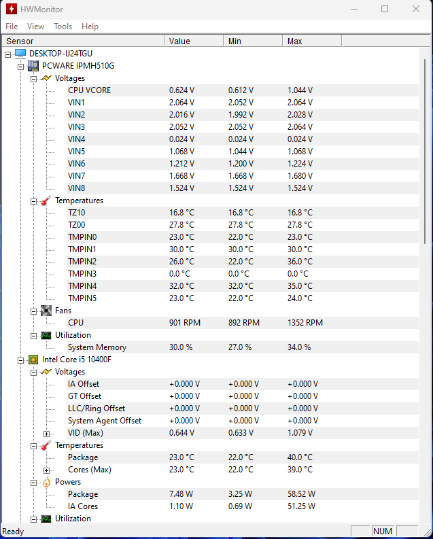This screenshot has width=433, height=539.
Task: Click the Max column header
Action: click(312, 41)
